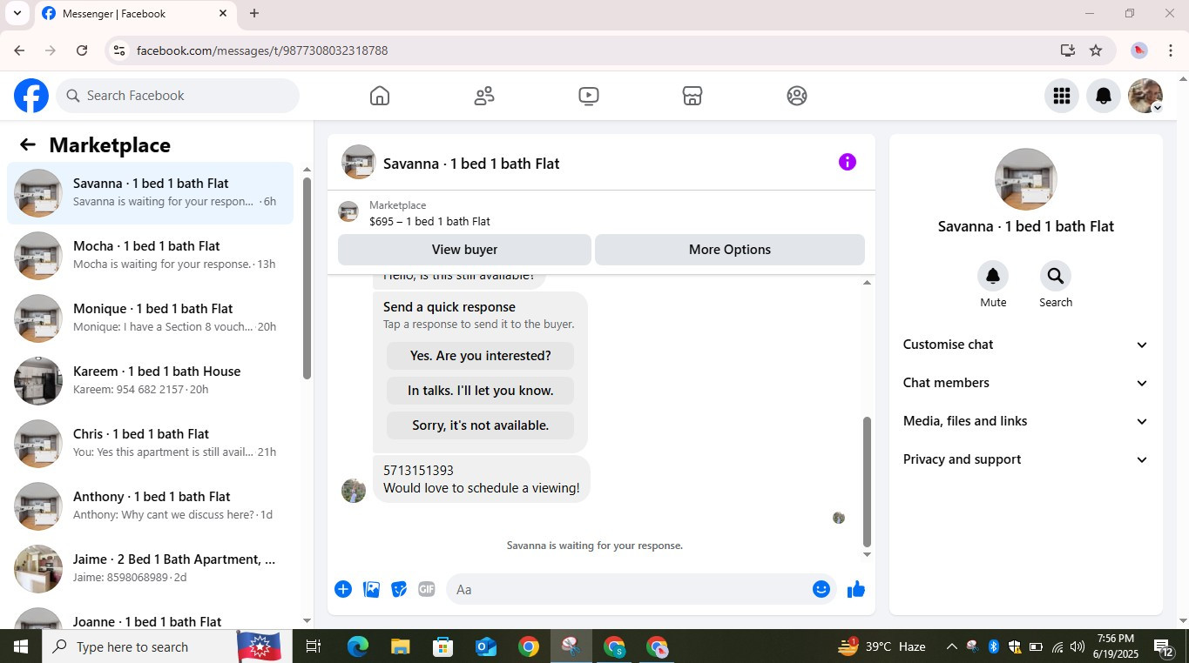Choose a sticker icon
The height and width of the screenshot is (663, 1189).
click(x=399, y=589)
